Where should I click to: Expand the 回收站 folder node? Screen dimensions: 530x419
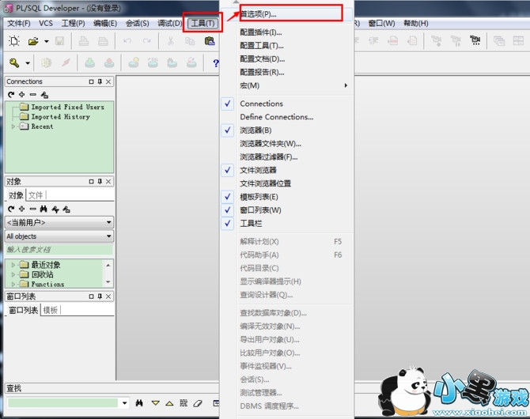click(13, 274)
